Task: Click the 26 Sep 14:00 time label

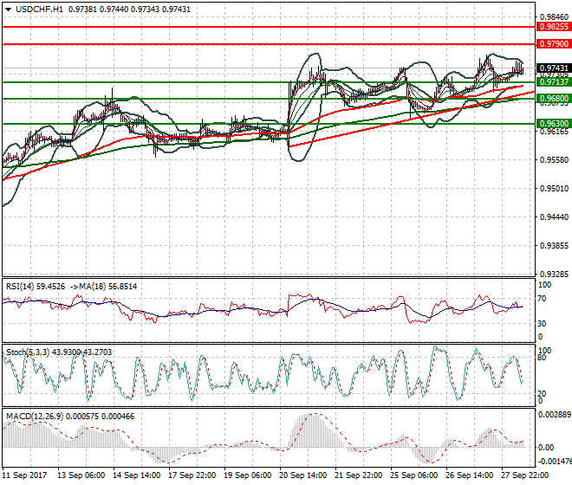Action: [x=469, y=475]
